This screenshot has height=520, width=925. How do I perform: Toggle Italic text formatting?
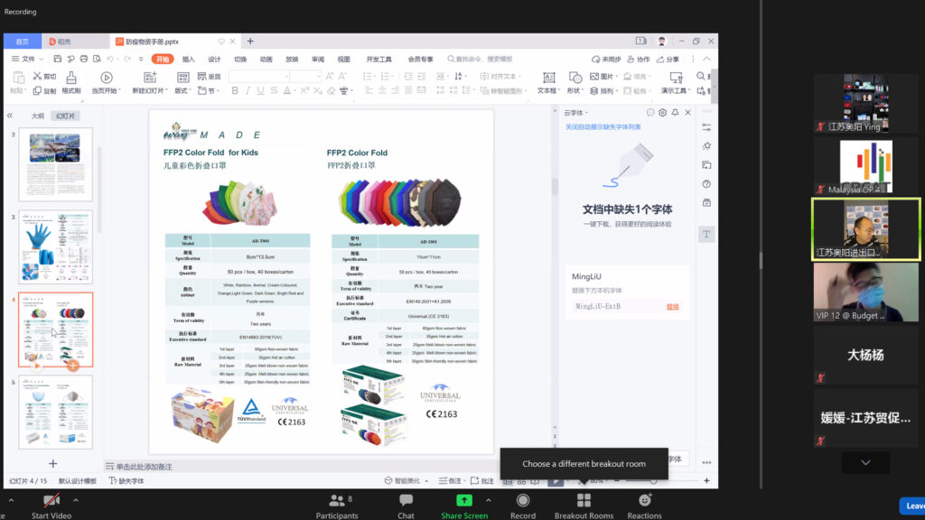pyautogui.click(x=248, y=91)
